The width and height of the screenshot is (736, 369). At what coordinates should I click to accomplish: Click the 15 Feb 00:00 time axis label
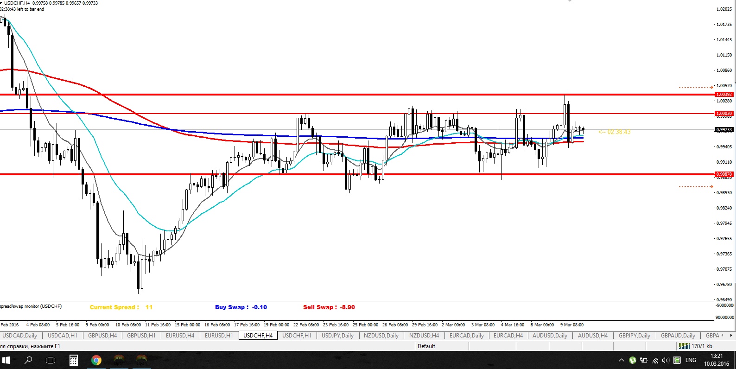tap(187, 325)
